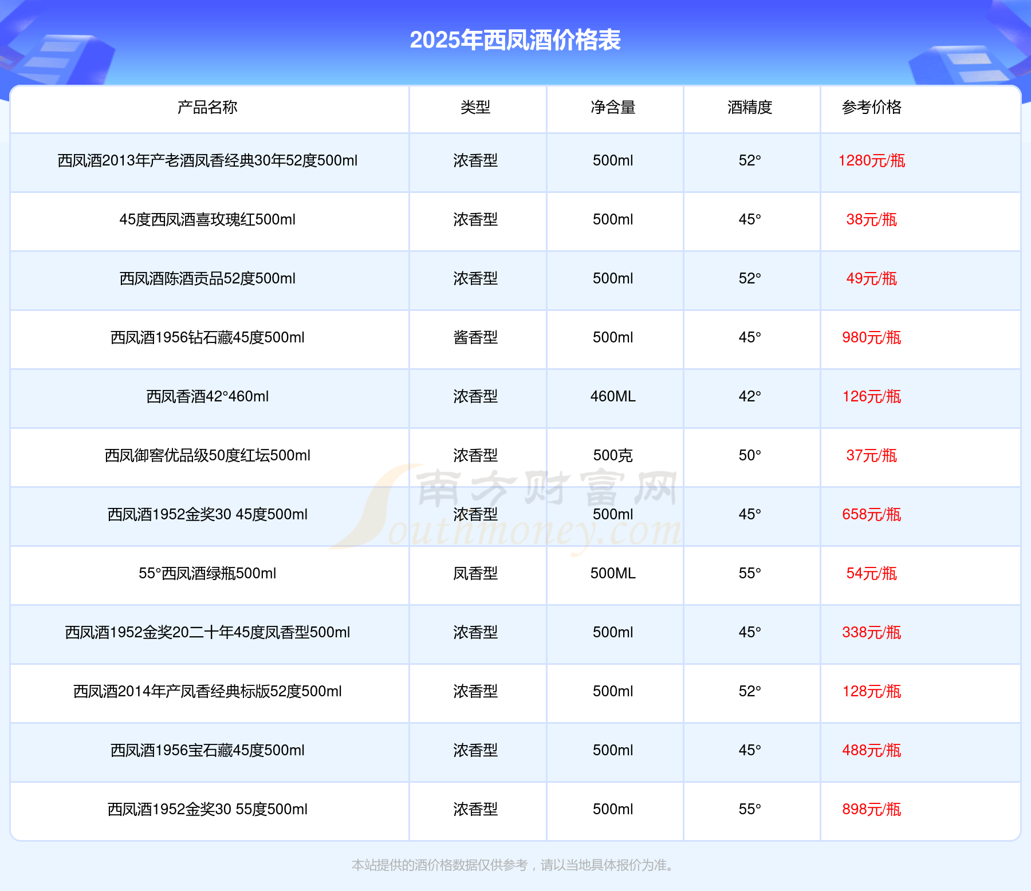This screenshot has height=891, width=1031.
Task: Select the 658元/瓶 price
Action: (x=872, y=514)
